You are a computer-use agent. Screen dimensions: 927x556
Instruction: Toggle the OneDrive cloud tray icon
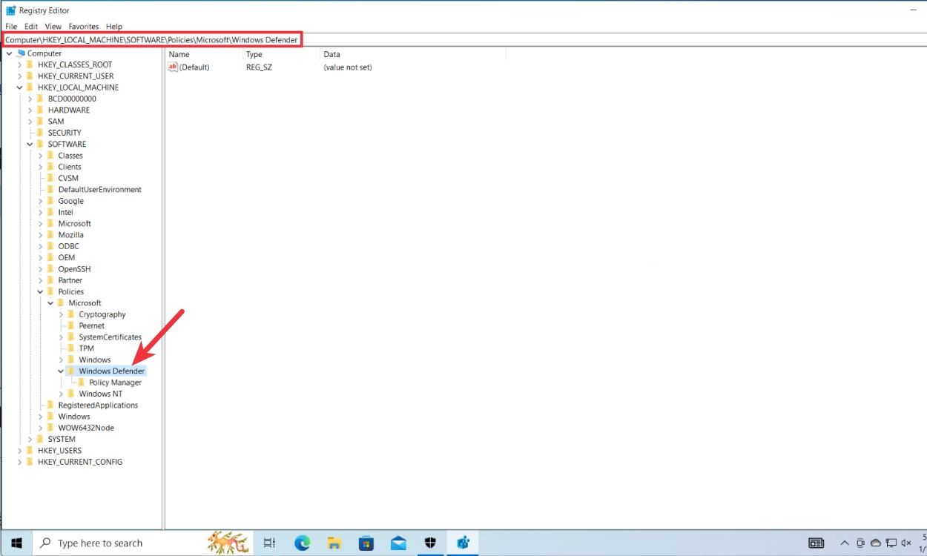coord(876,543)
